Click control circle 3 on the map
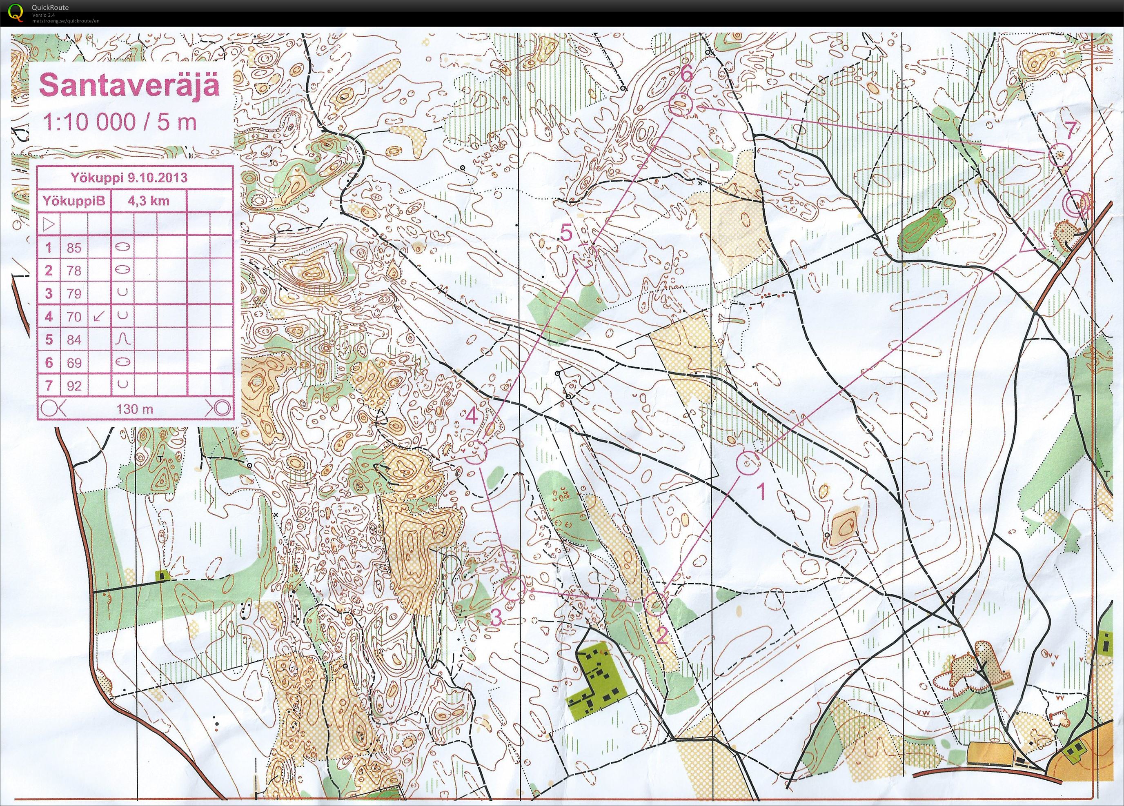The image size is (1124, 806). pos(514,589)
